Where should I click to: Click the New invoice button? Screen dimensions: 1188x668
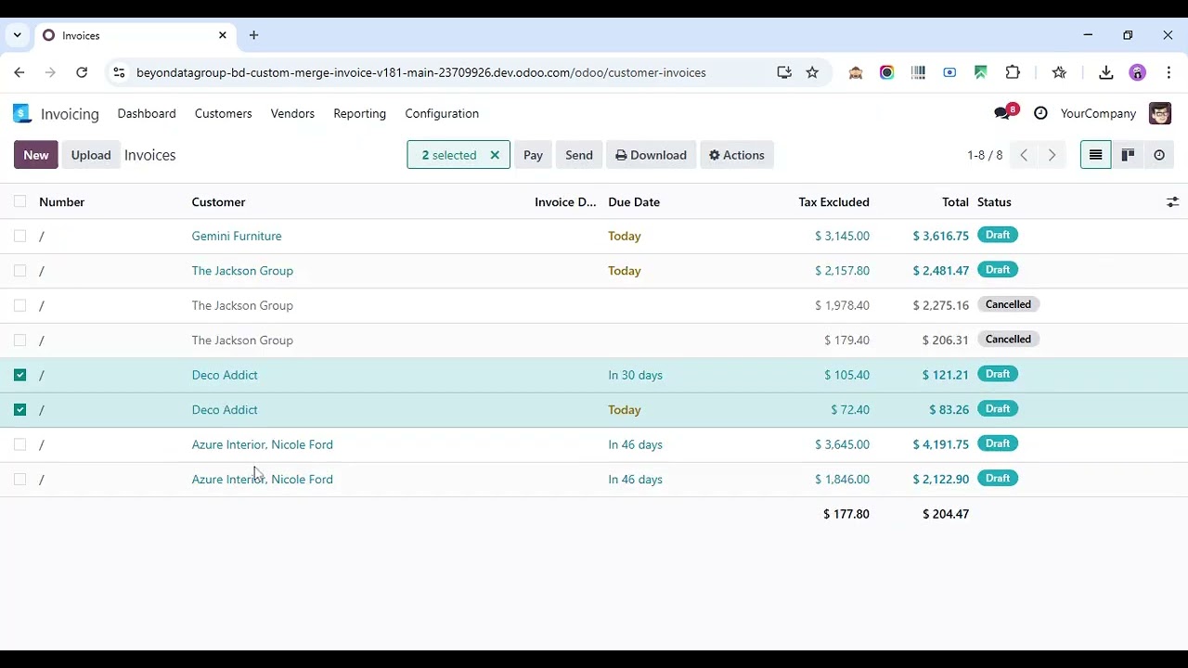pyautogui.click(x=36, y=155)
